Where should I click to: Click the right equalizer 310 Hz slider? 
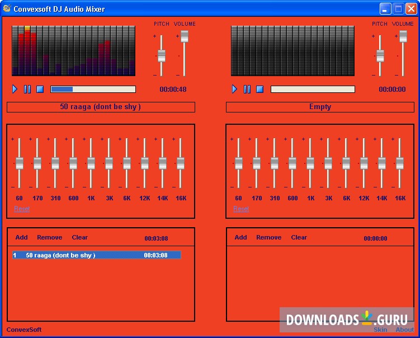(275, 163)
